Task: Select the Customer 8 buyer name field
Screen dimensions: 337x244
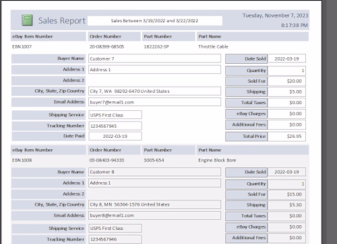Action: [154, 172]
